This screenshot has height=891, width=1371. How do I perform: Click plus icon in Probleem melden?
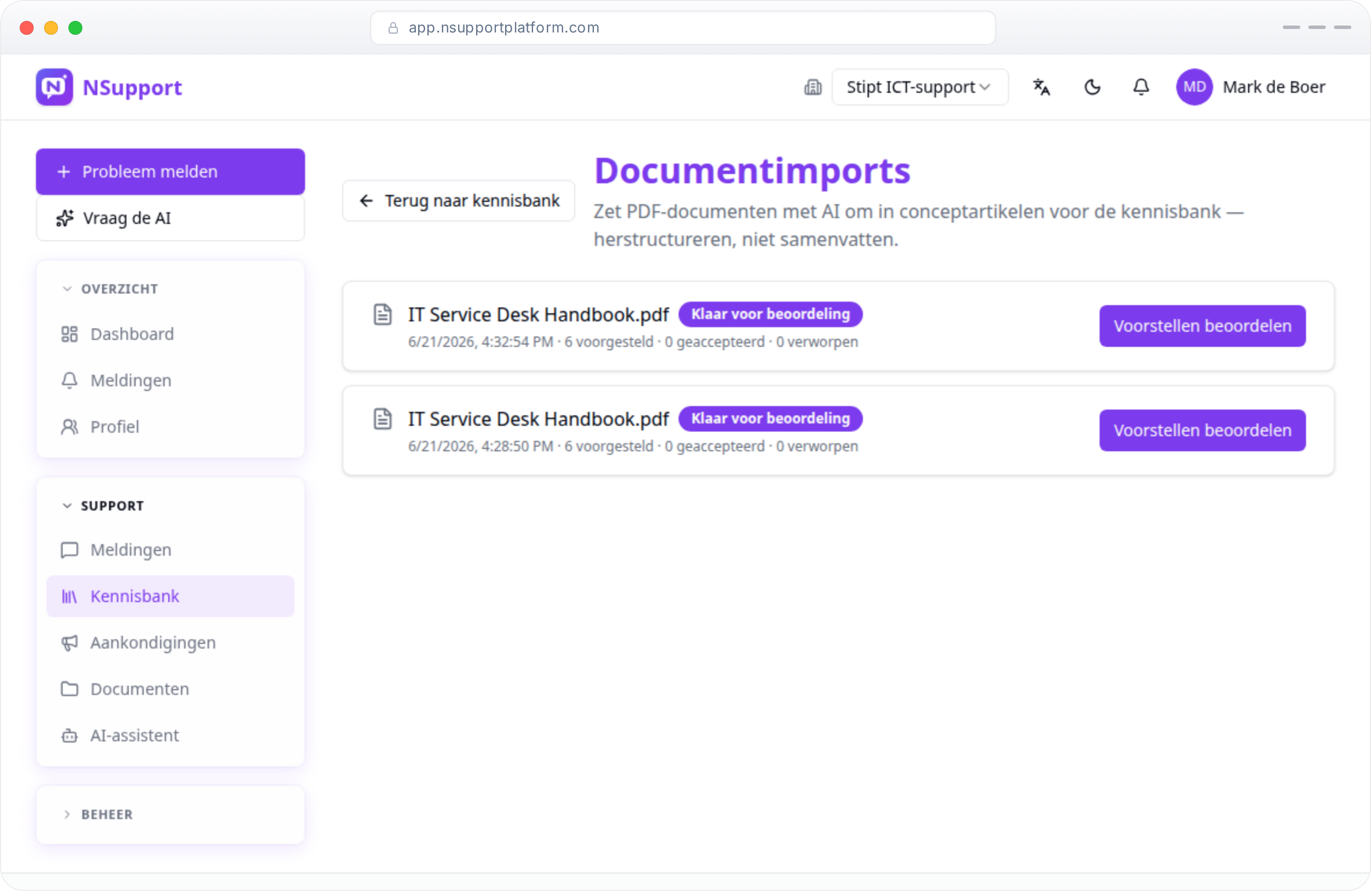click(x=64, y=172)
